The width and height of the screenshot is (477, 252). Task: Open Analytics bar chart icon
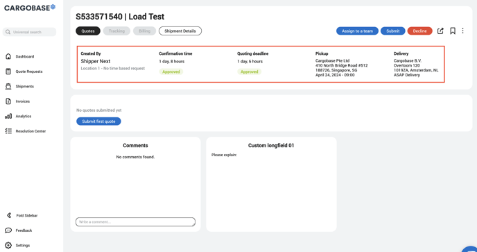(8, 116)
